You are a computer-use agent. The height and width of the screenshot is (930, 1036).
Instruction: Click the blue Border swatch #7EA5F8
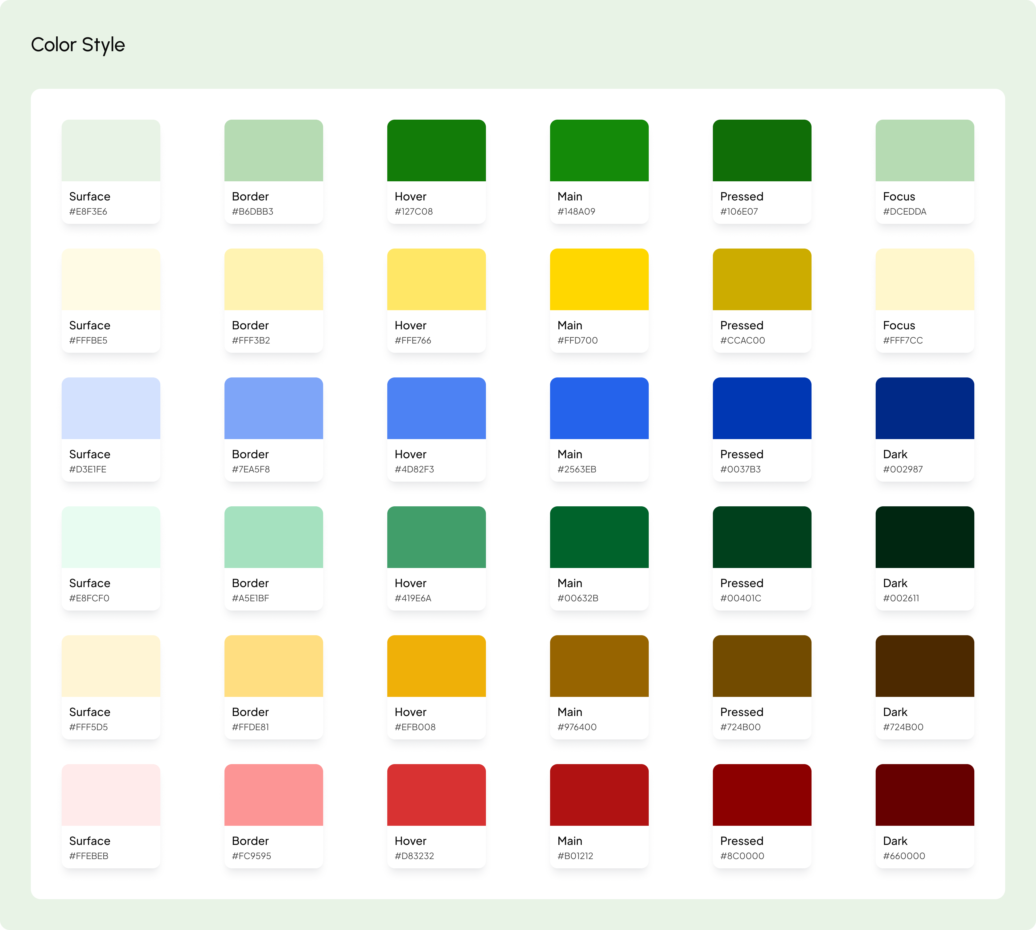tap(273, 408)
